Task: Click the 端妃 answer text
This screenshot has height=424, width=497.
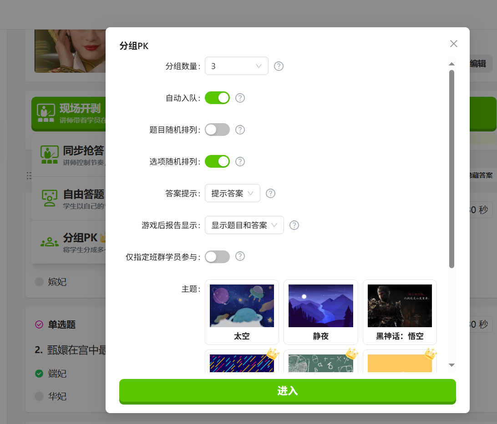Action: tap(57, 374)
